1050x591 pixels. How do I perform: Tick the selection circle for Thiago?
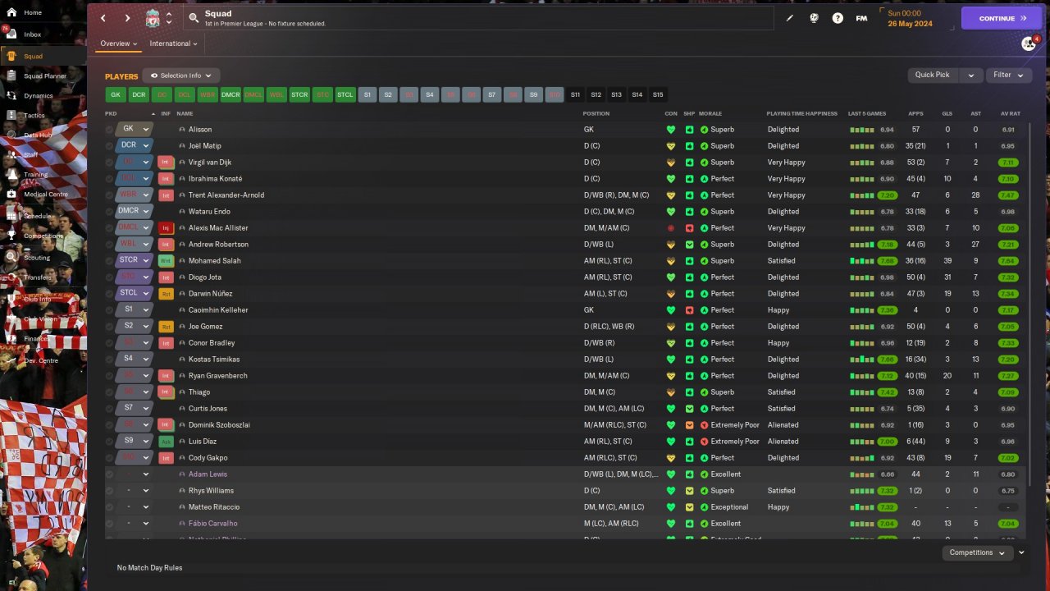click(x=109, y=392)
